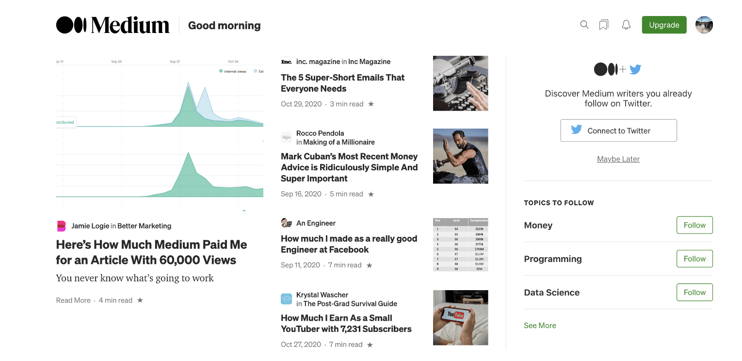Follow the Money topic

[x=694, y=225]
